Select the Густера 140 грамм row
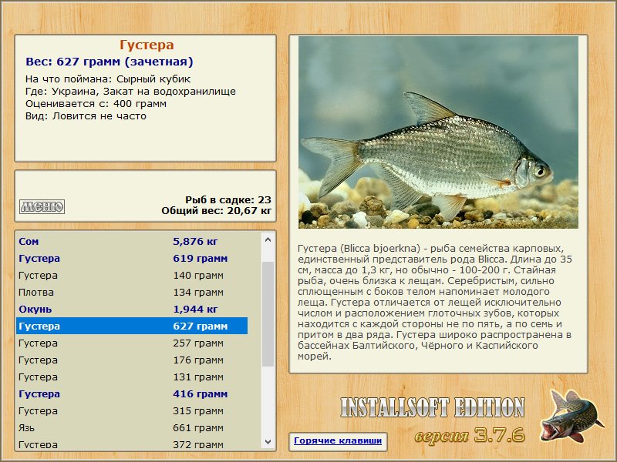The image size is (617, 462). [x=132, y=275]
